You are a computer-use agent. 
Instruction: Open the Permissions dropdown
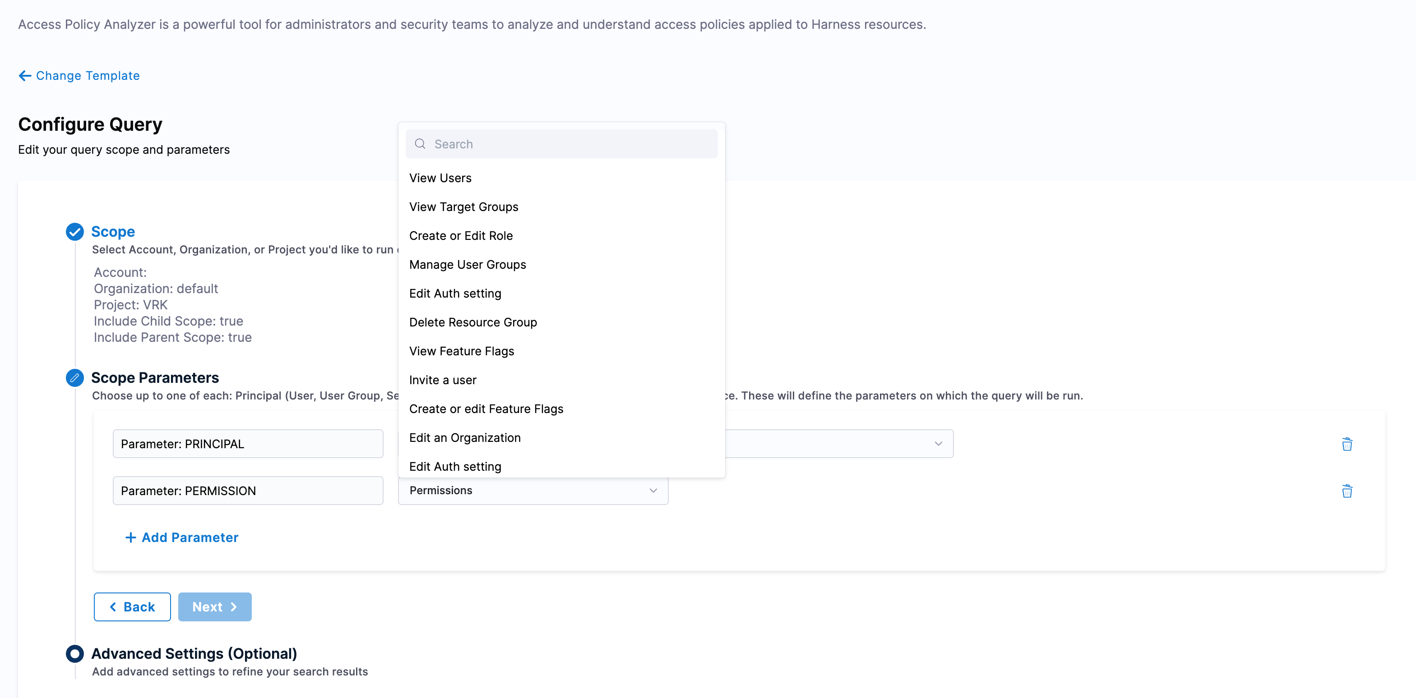coord(532,491)
